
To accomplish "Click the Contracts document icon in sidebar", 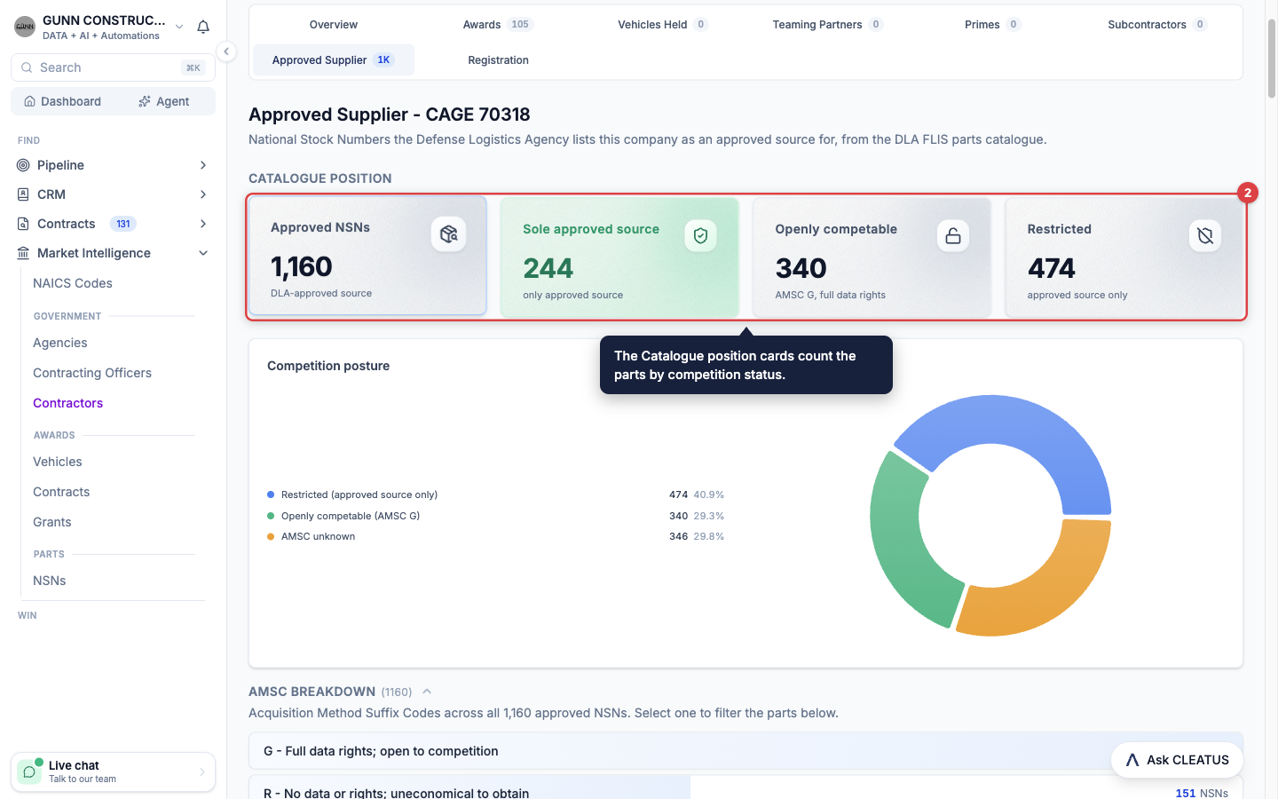I will point(23,224).
